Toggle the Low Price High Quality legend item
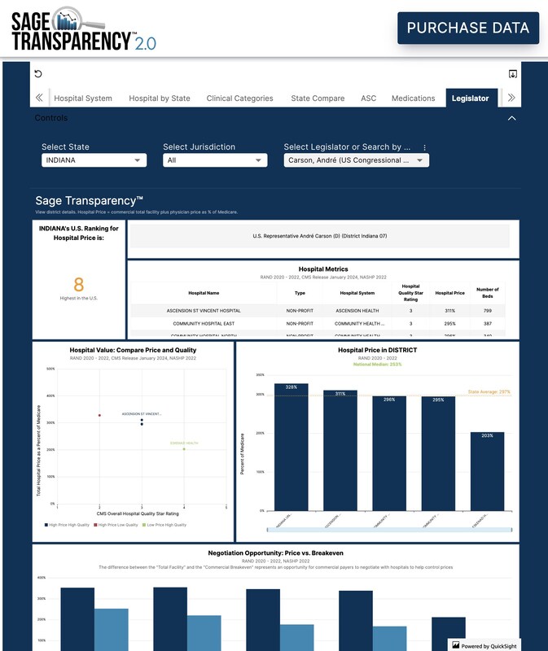 tap(164, 525)
